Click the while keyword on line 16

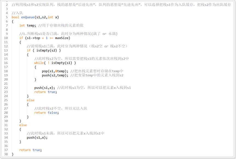point(39,63)
